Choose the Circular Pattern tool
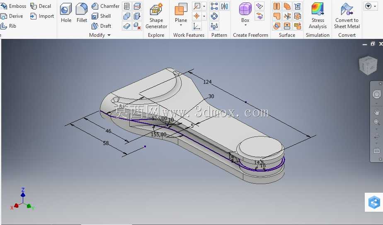Screen dimensions: 383x225 [214, 16]
